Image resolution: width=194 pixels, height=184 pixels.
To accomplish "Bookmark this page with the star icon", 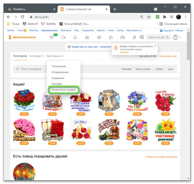I will [149, 17].
